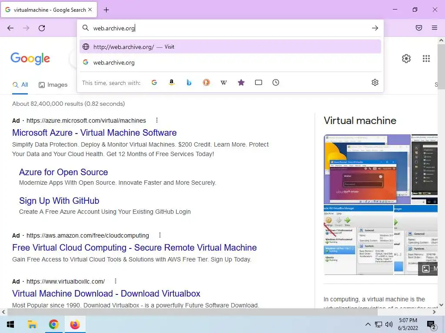Open Firefox application menu

click(x=435, y=28)
